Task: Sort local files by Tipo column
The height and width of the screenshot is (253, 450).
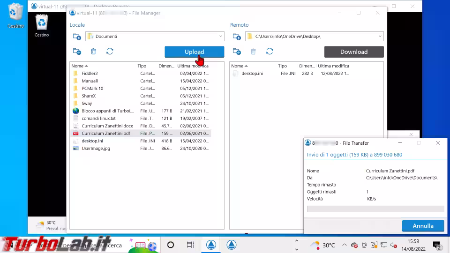Action: (x=142, y=66)
